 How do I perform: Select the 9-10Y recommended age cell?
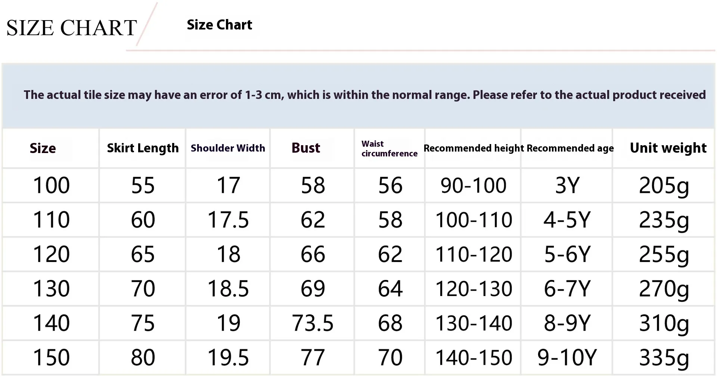pyautogui.click(x=567, y=358)
